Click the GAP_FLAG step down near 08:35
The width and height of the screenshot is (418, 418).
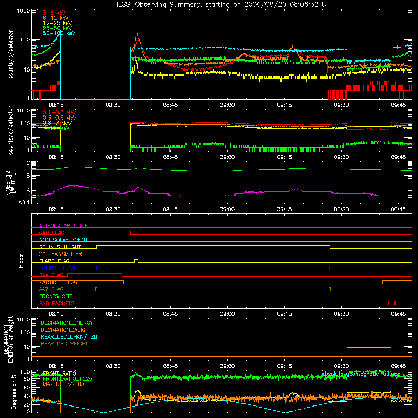coord(130,233)
